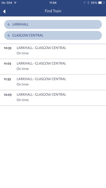
Task: Tap the Bluetooth status icon
Action: (x=88, y=3)
